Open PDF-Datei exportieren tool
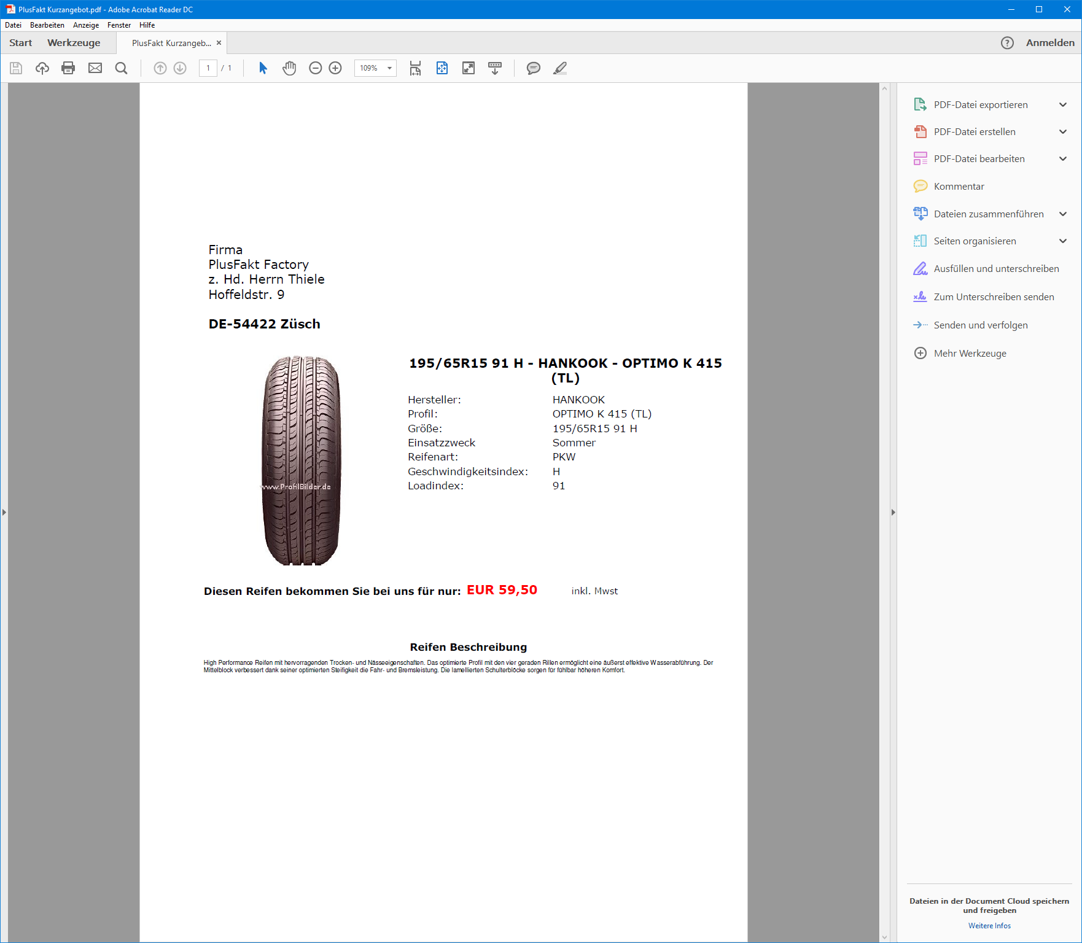This screenshot has height=943, width=1082. [x=981, y=105]
